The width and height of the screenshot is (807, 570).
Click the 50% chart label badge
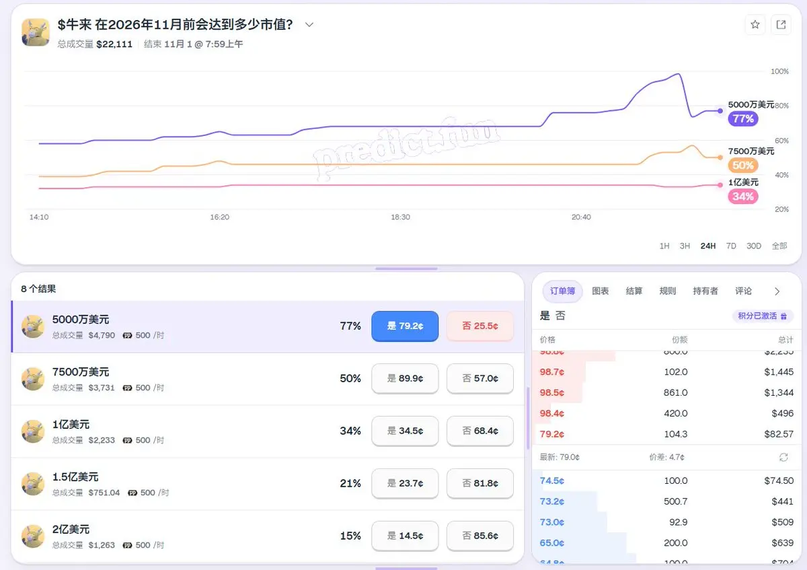[743, 166]
